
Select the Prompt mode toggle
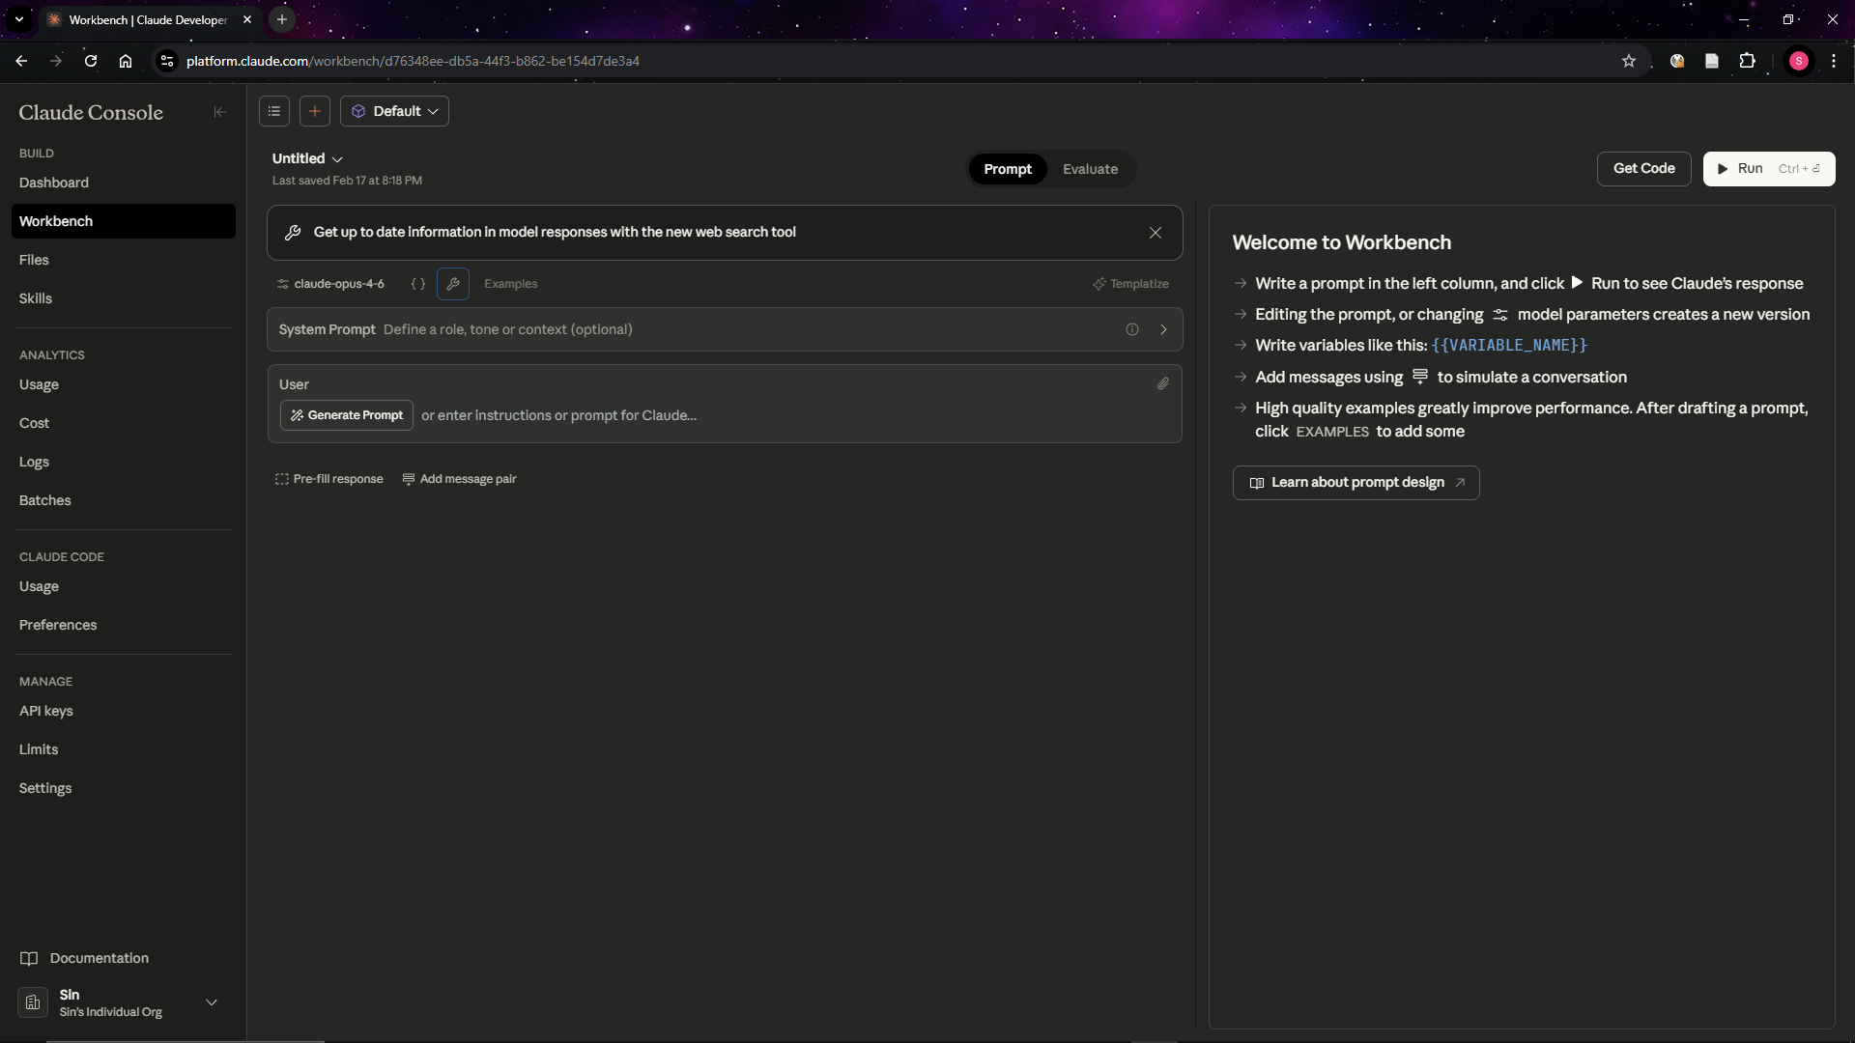coord(1008,169)
